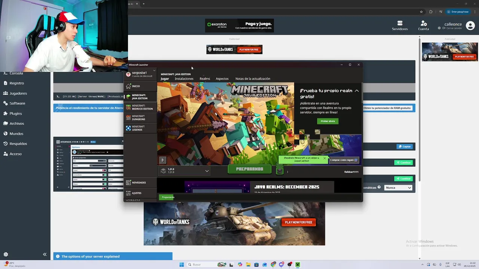Click the second green Cambiar button

[x=403, y=179]
